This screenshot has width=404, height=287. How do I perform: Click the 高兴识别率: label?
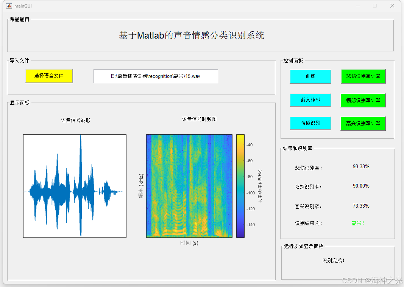pyautogui.click(x=308, y=206)
